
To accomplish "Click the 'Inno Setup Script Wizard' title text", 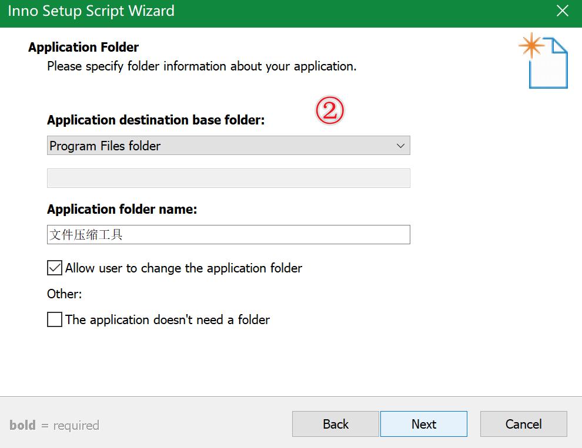I will point(91,11).
